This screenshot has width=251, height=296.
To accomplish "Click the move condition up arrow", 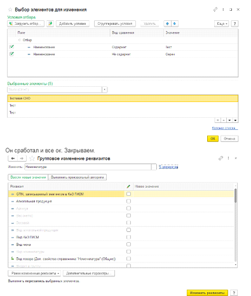I will click(x=167, y=23).
